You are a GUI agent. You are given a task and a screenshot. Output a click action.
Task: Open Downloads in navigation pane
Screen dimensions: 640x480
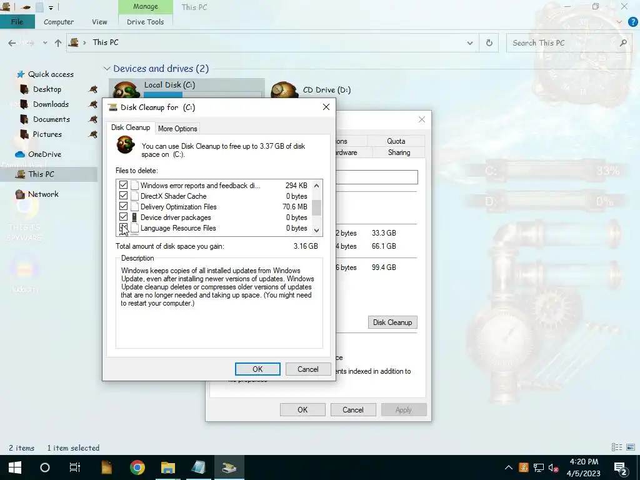pyautogui.click(x=51, y=104)
